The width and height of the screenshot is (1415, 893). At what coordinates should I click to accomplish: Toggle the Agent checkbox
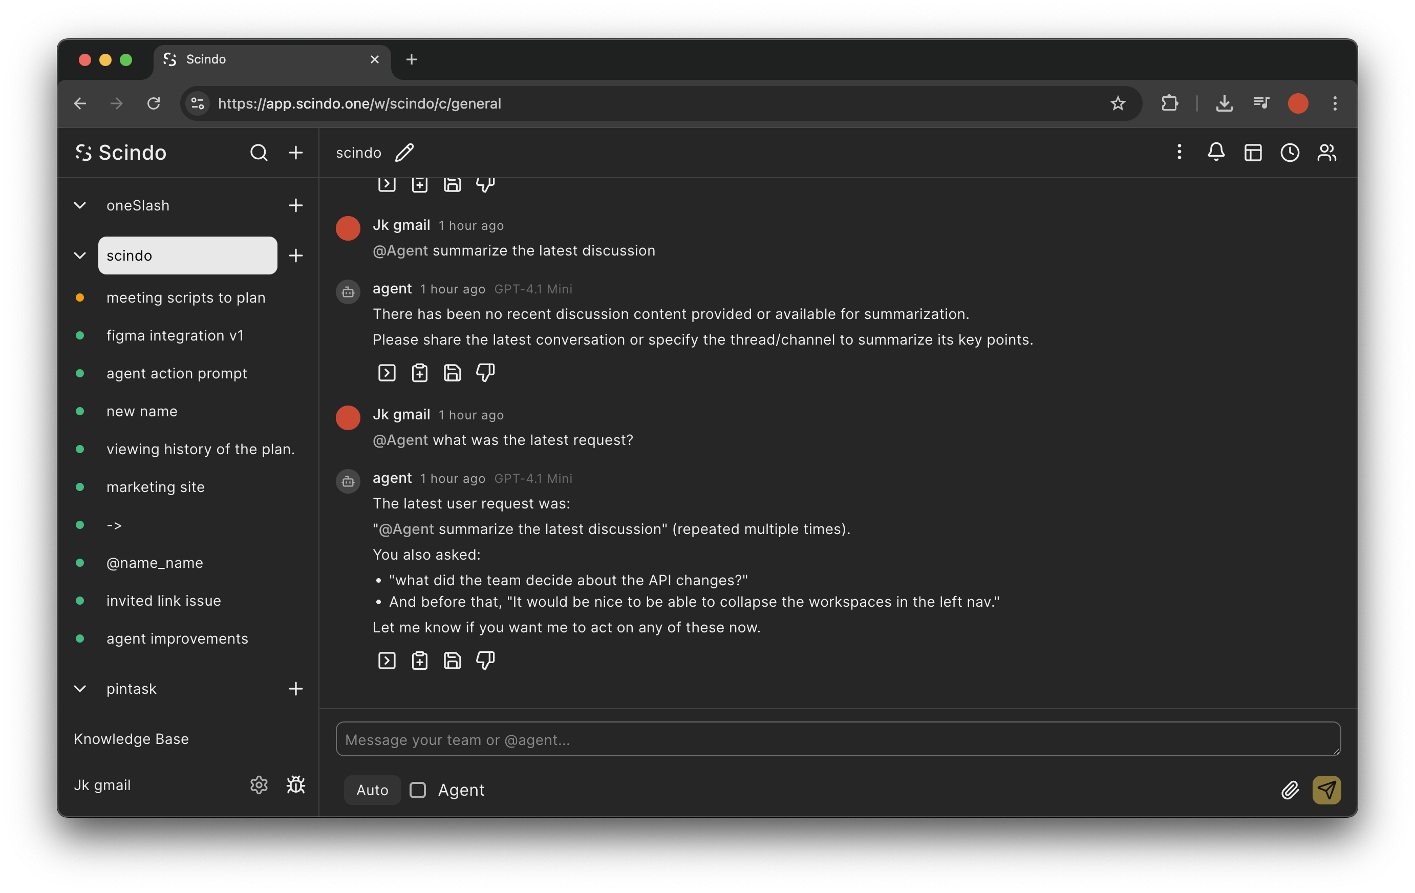coord(418,790)
